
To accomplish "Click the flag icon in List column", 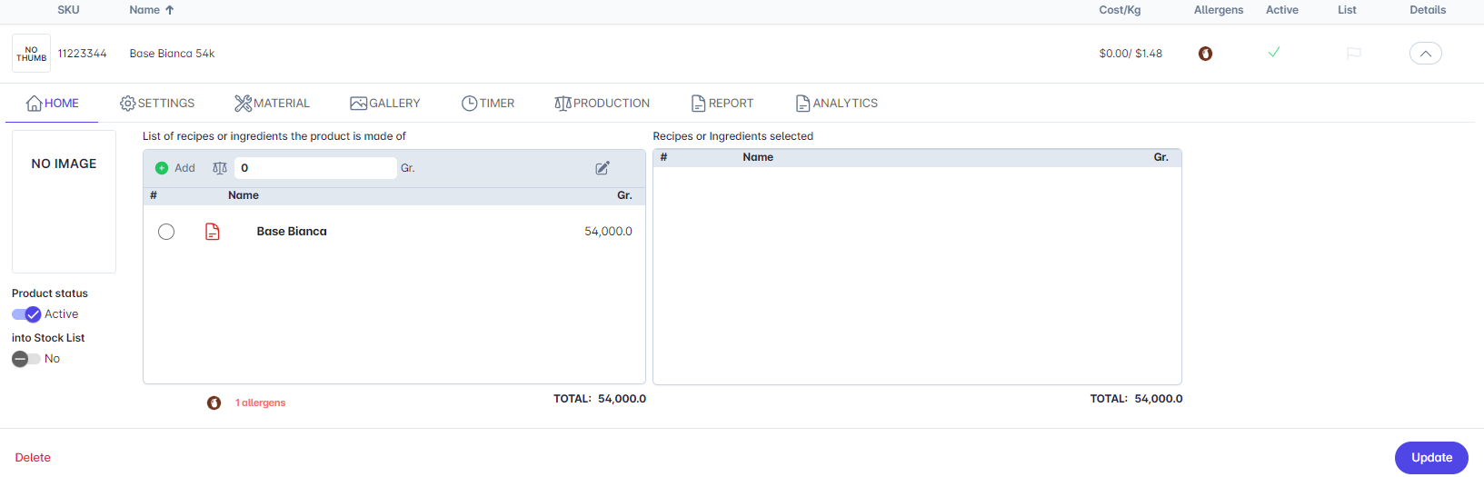I will click(x=1353, y=54).
